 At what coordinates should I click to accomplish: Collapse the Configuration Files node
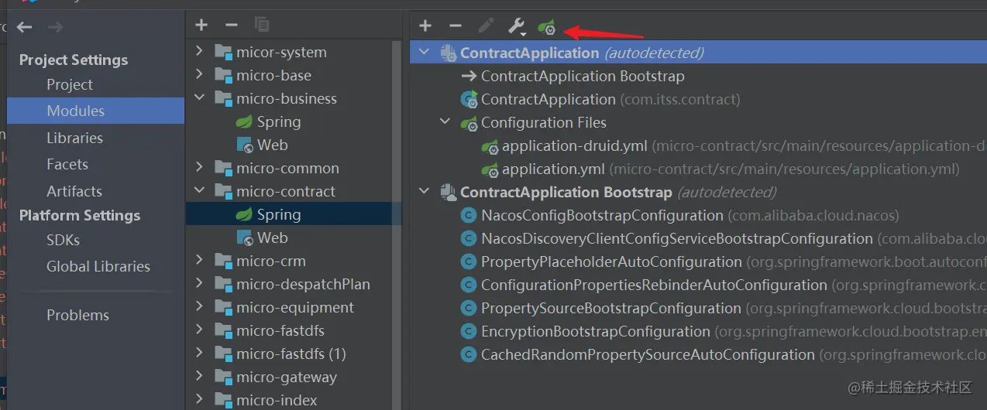(x=445, y=122)
